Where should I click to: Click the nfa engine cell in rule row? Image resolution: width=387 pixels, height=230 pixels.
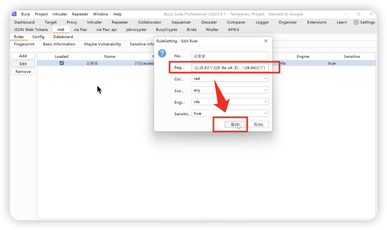pos(303,63)
